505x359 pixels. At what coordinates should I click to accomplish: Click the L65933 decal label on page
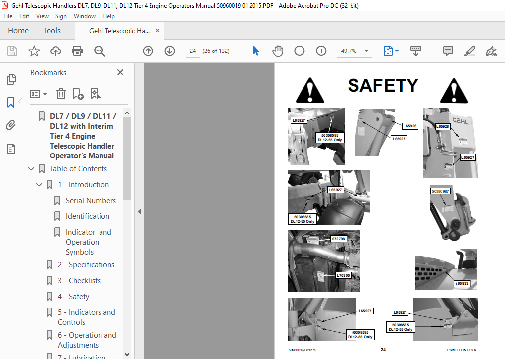(x=462, y=284)
